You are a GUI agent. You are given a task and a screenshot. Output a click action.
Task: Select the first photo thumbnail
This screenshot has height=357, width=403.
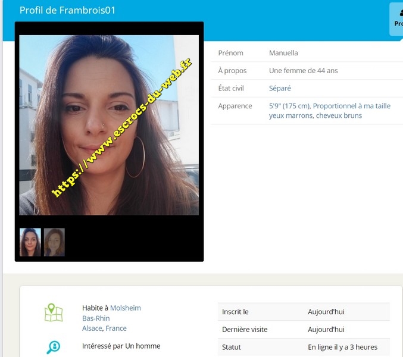tap(30, 242)
